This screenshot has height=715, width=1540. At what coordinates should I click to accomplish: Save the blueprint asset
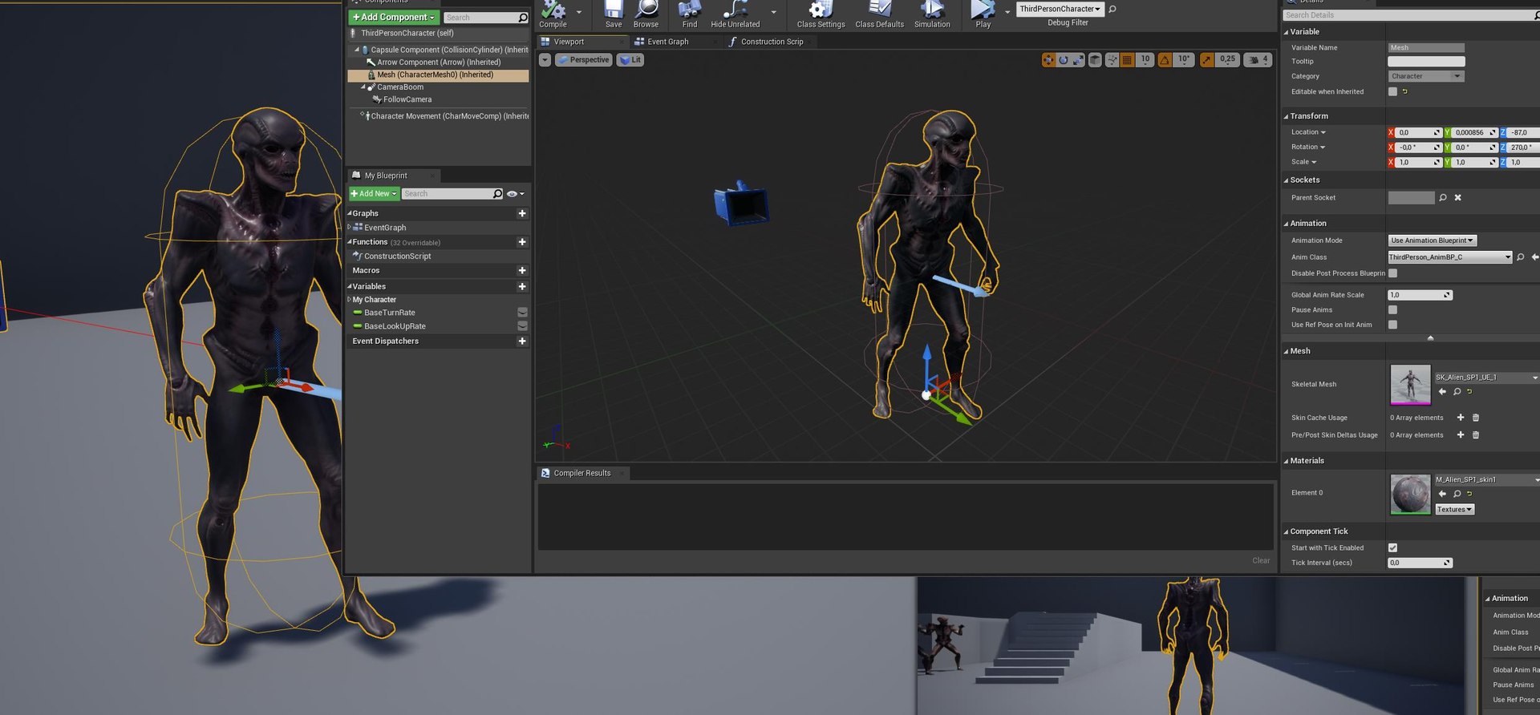614,14
